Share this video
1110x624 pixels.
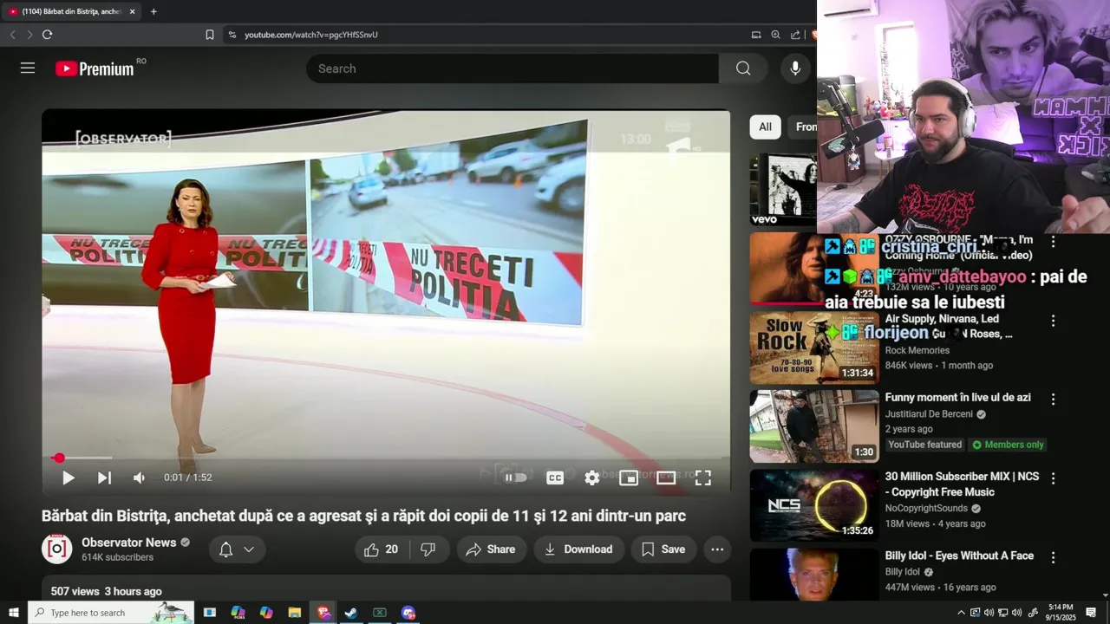tap(491, 549)
